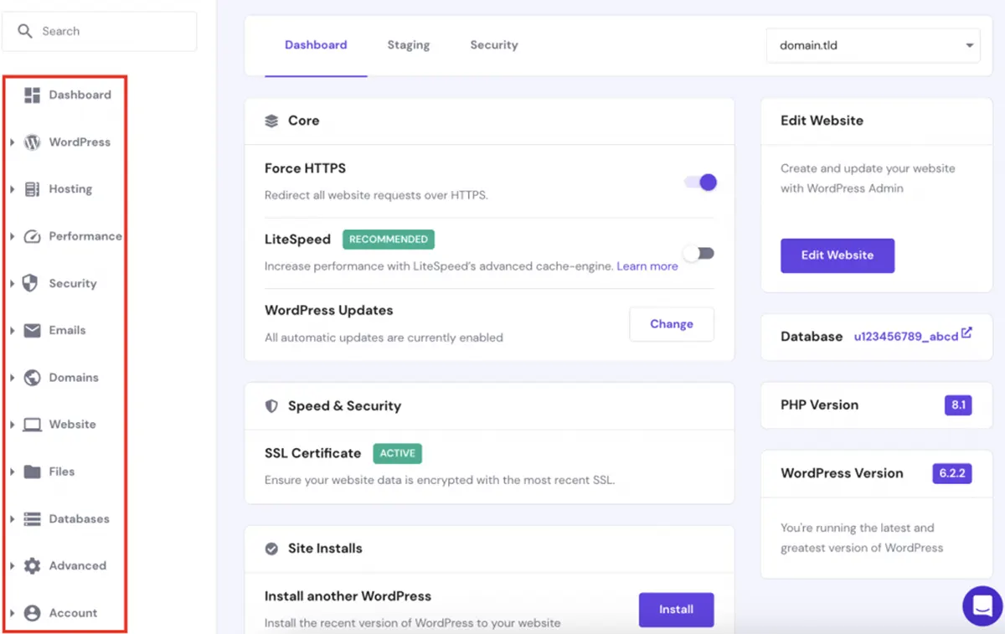Click the Emails envelope icon
Screen dimensions: 1005x634
click(32, 331)
